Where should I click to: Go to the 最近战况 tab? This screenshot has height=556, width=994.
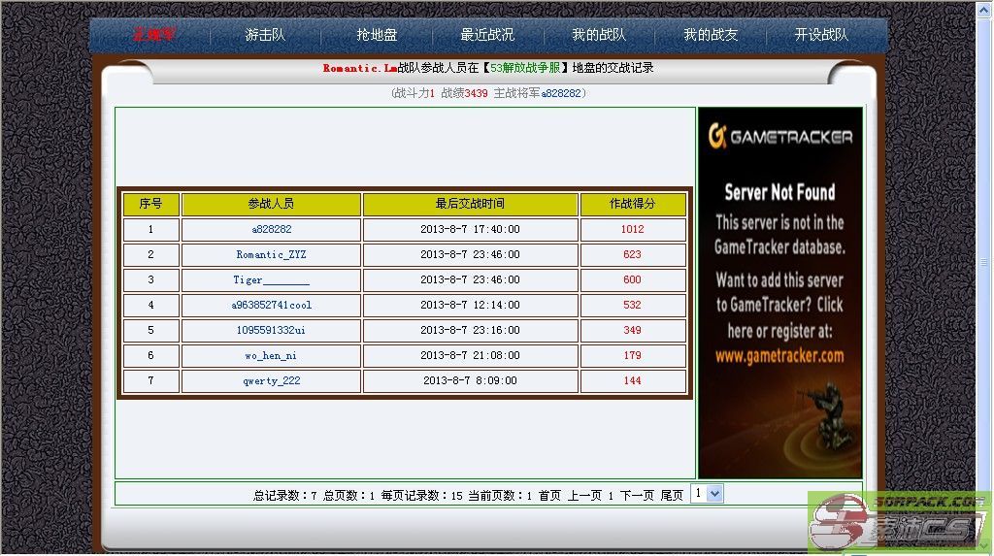[487, 35]
